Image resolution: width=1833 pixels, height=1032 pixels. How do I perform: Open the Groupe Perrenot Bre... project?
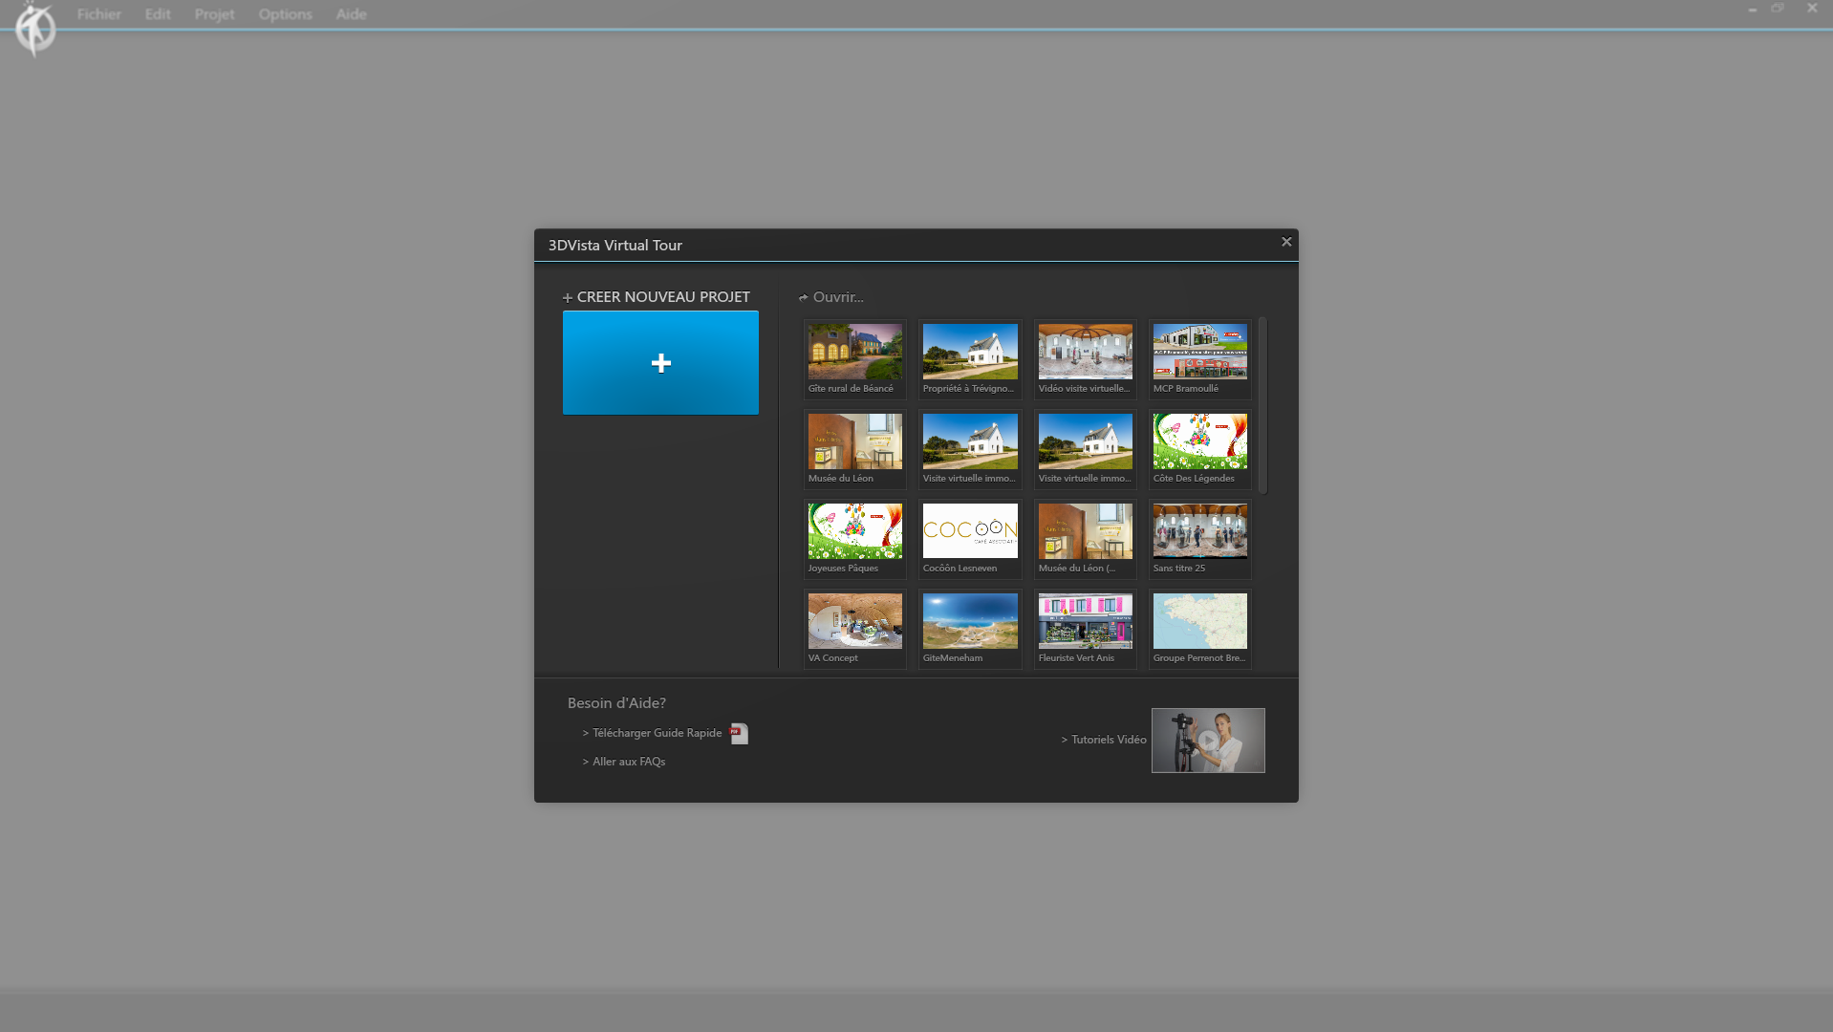click(x=1200, y=629)
